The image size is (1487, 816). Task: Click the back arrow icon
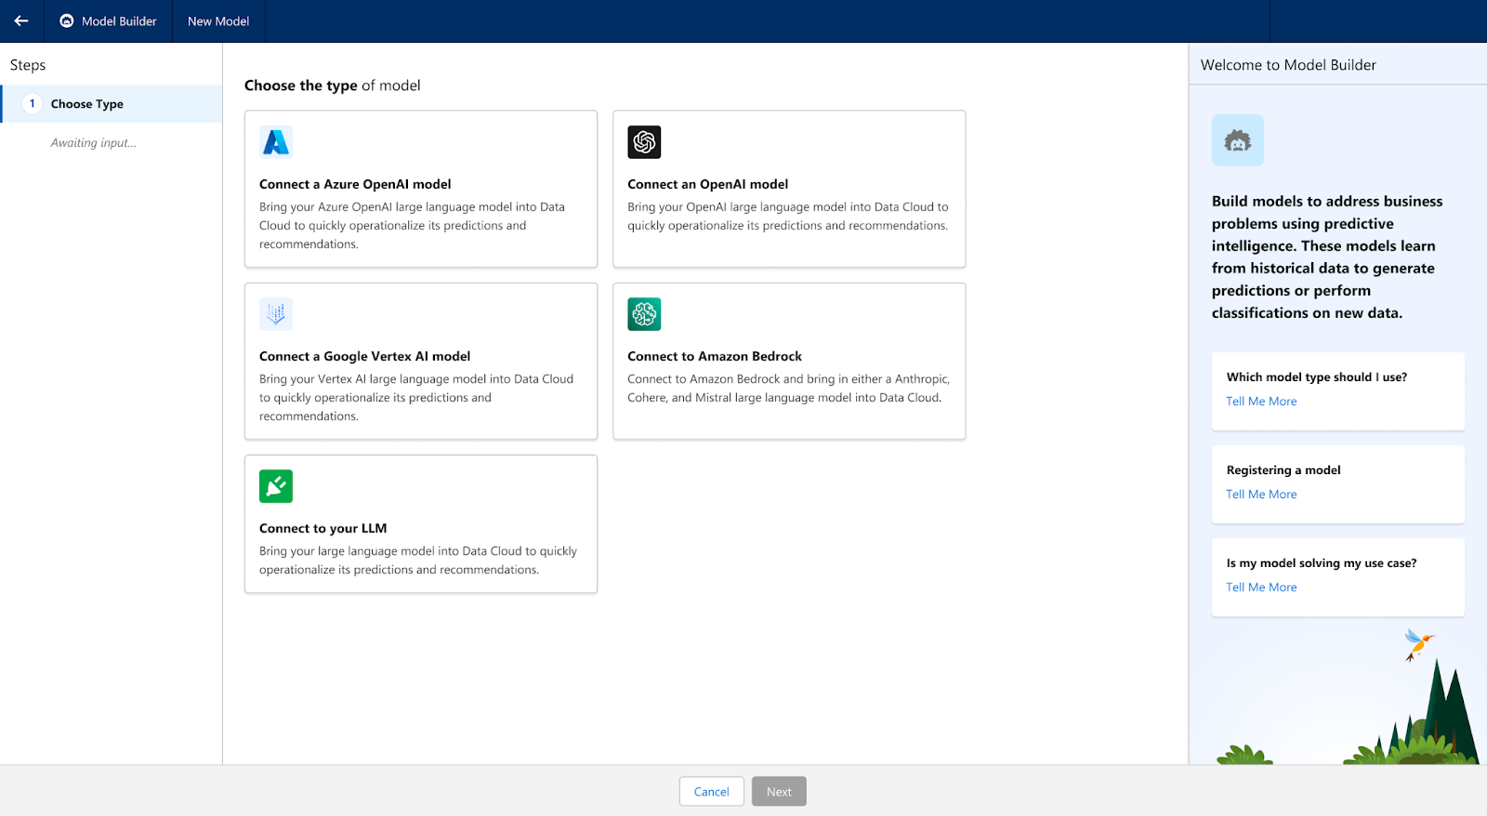click(x=21, y=20)
